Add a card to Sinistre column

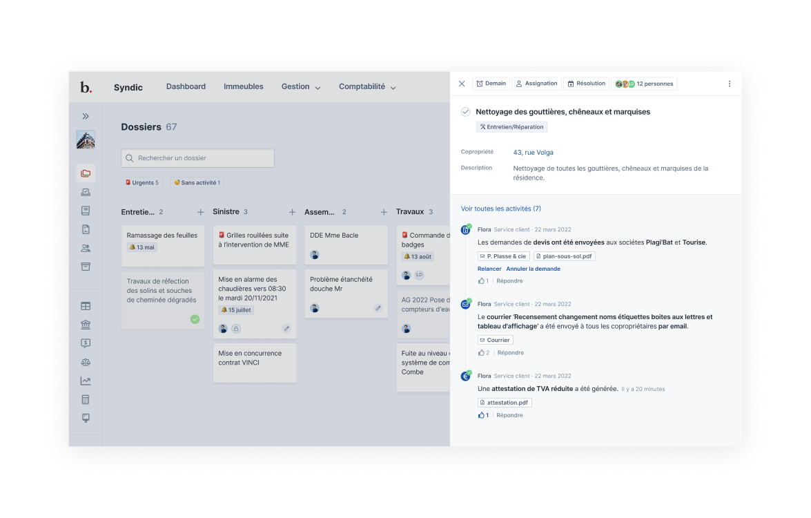tap(292, 212)
